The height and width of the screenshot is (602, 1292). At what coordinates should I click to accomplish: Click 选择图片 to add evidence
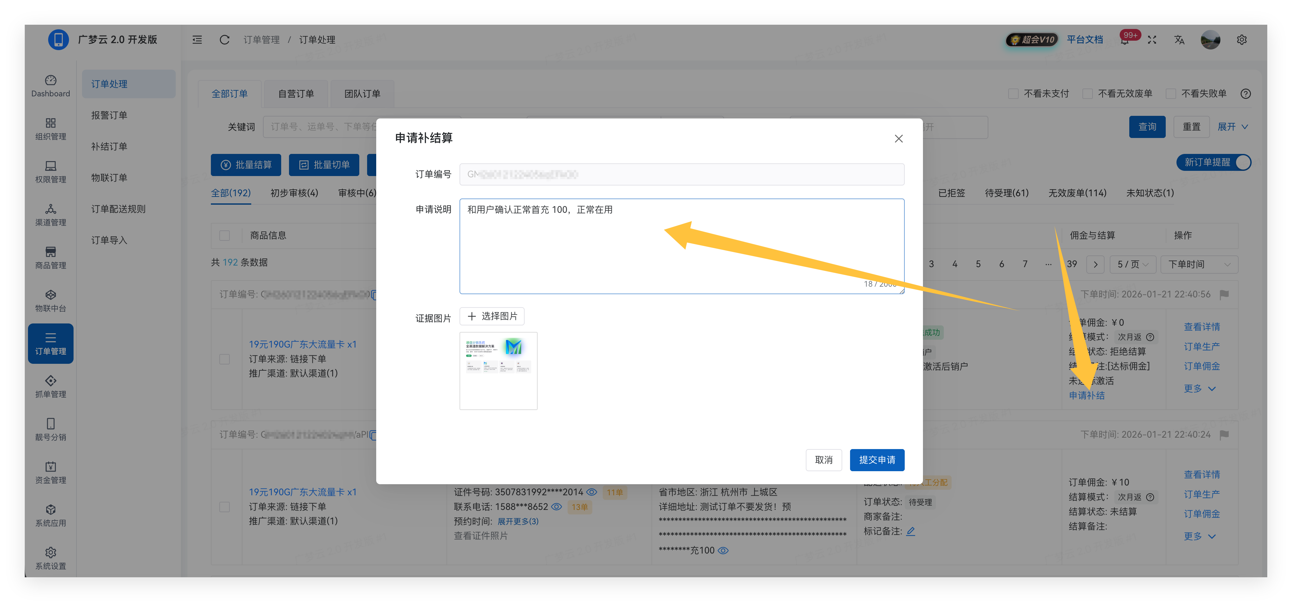491,316
